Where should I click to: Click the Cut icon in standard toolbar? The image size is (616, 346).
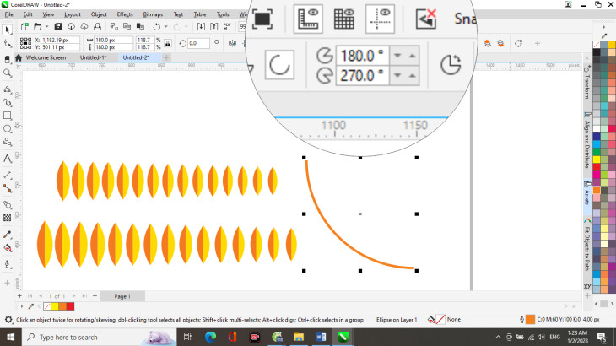click(x=114, y=27)
